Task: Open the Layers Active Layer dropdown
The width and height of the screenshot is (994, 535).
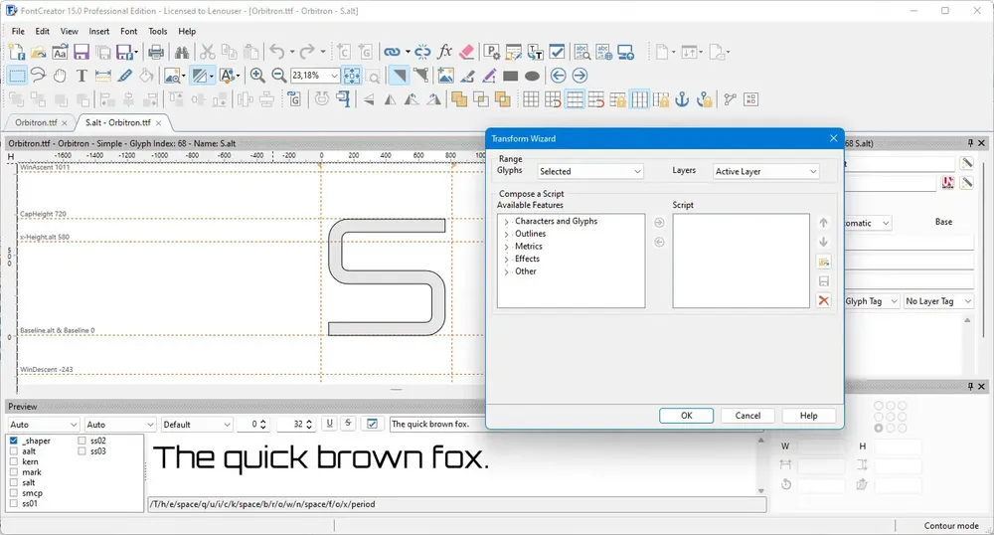Action: 765,171
